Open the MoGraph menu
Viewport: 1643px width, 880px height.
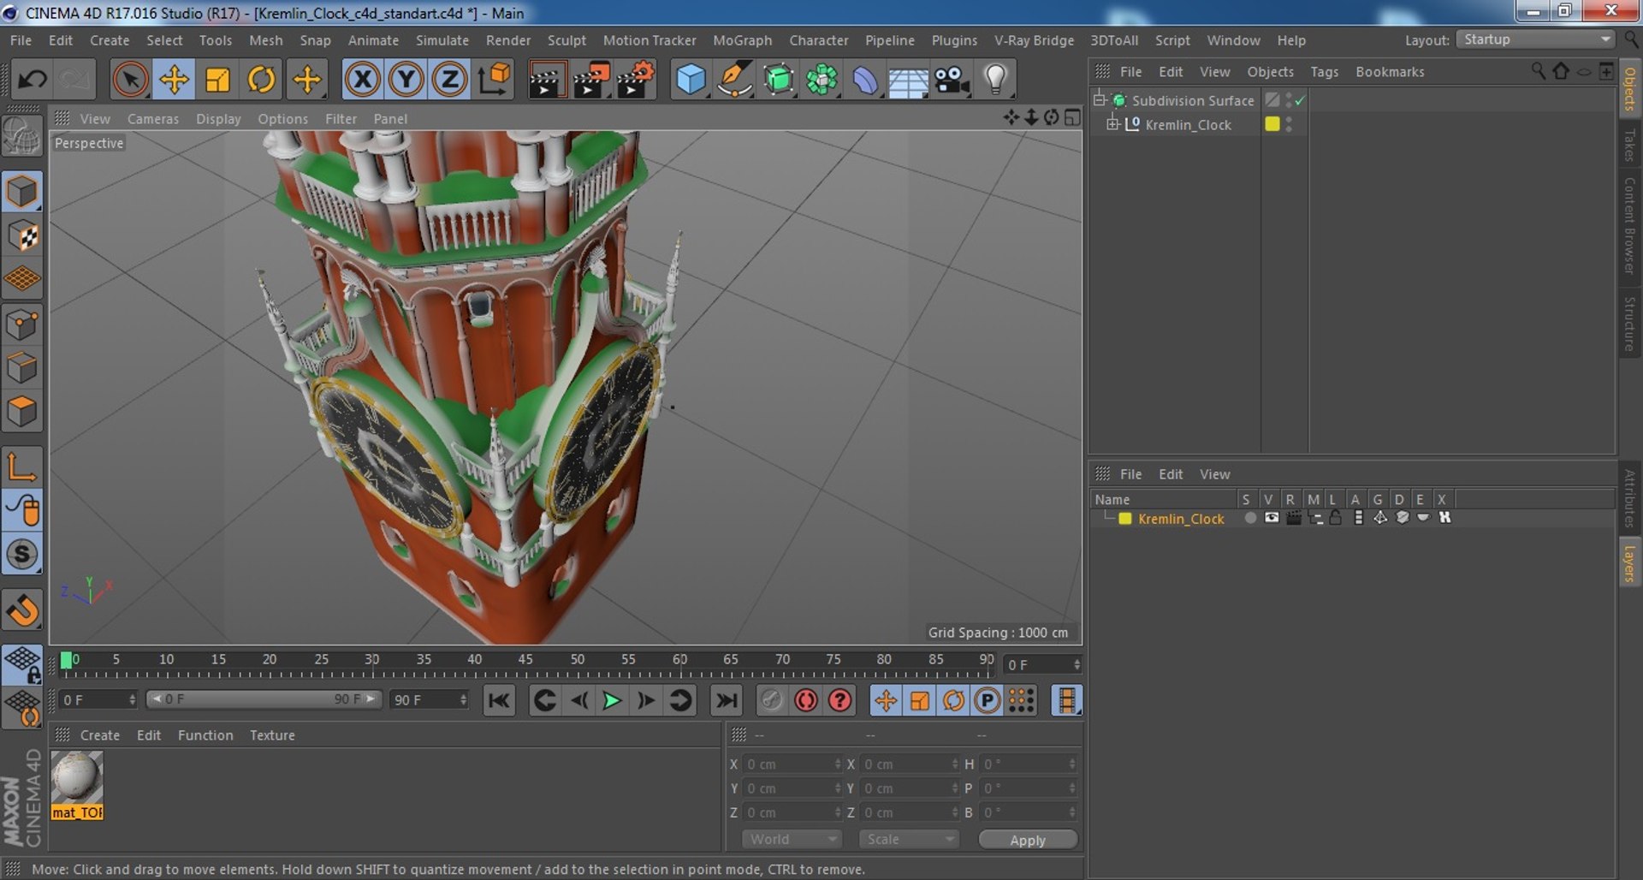pos(743,40)
